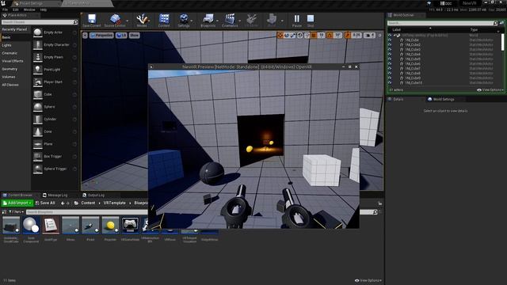The width and height of the screenshot is (507, 285).
Task: Click the Add/Import button
Action: (x=17, y=203)
